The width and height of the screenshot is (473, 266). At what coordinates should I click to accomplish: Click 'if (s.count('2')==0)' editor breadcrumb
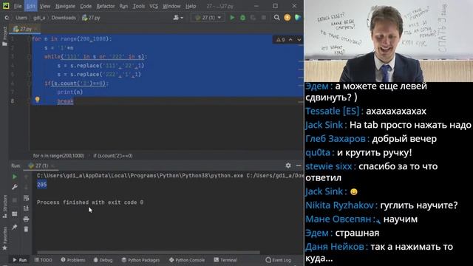click(113, 156)
